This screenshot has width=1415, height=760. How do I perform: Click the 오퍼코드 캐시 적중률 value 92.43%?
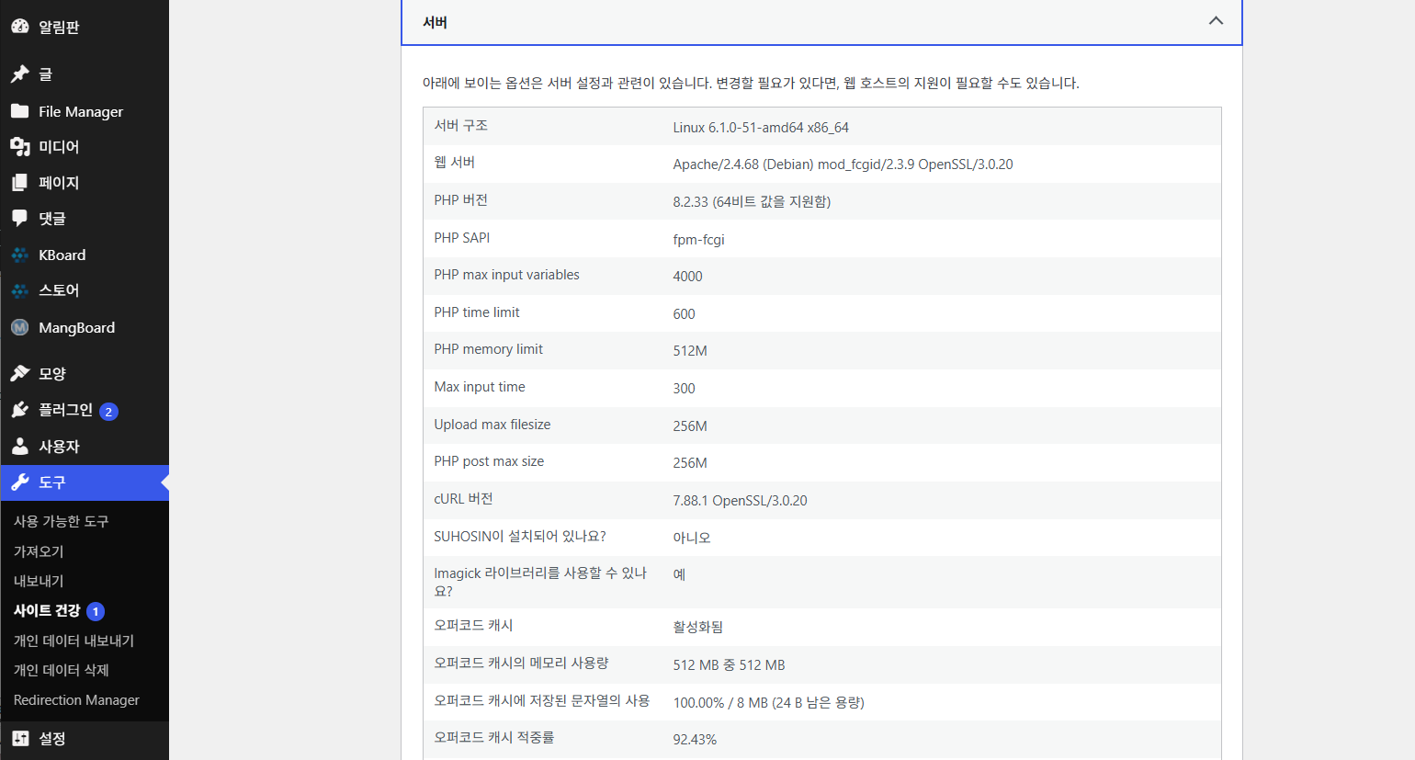(695, 740)
